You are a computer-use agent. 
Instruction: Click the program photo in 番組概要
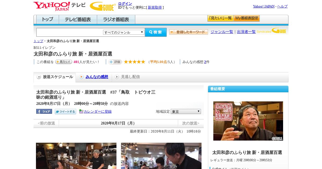click(x=248, y=121)
